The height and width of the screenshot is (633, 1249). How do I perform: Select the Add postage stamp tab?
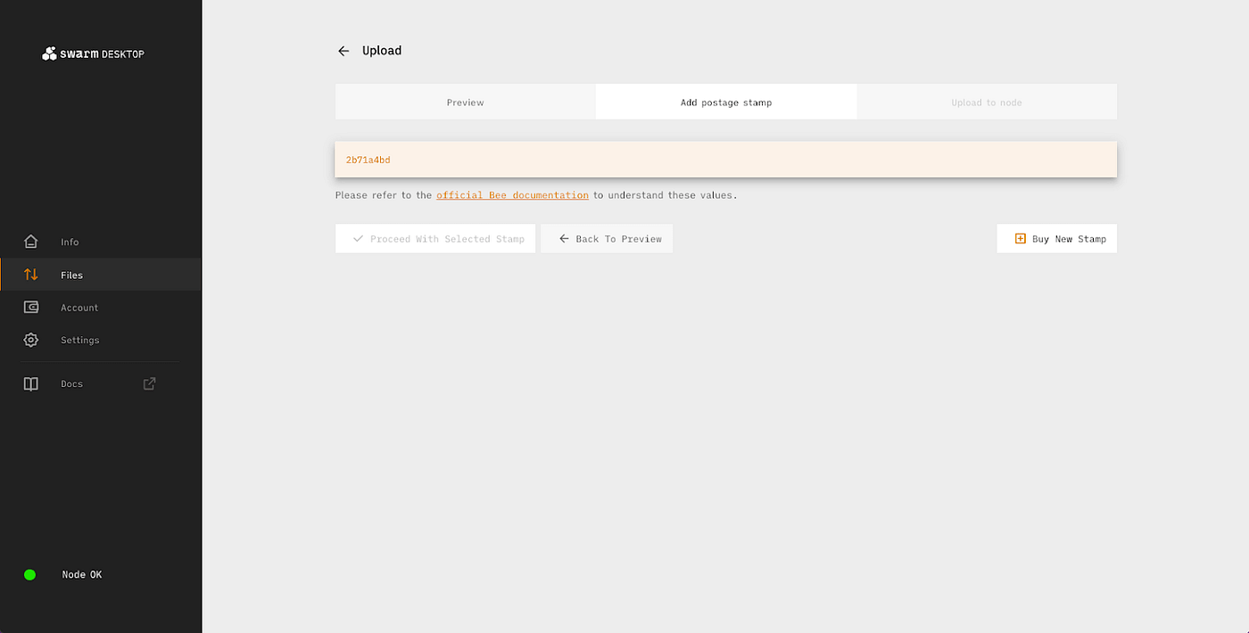(726, 103)
